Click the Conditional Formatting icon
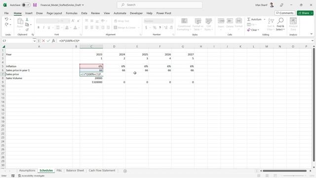This screenshot has height=178, width=316. pos(184,24)
